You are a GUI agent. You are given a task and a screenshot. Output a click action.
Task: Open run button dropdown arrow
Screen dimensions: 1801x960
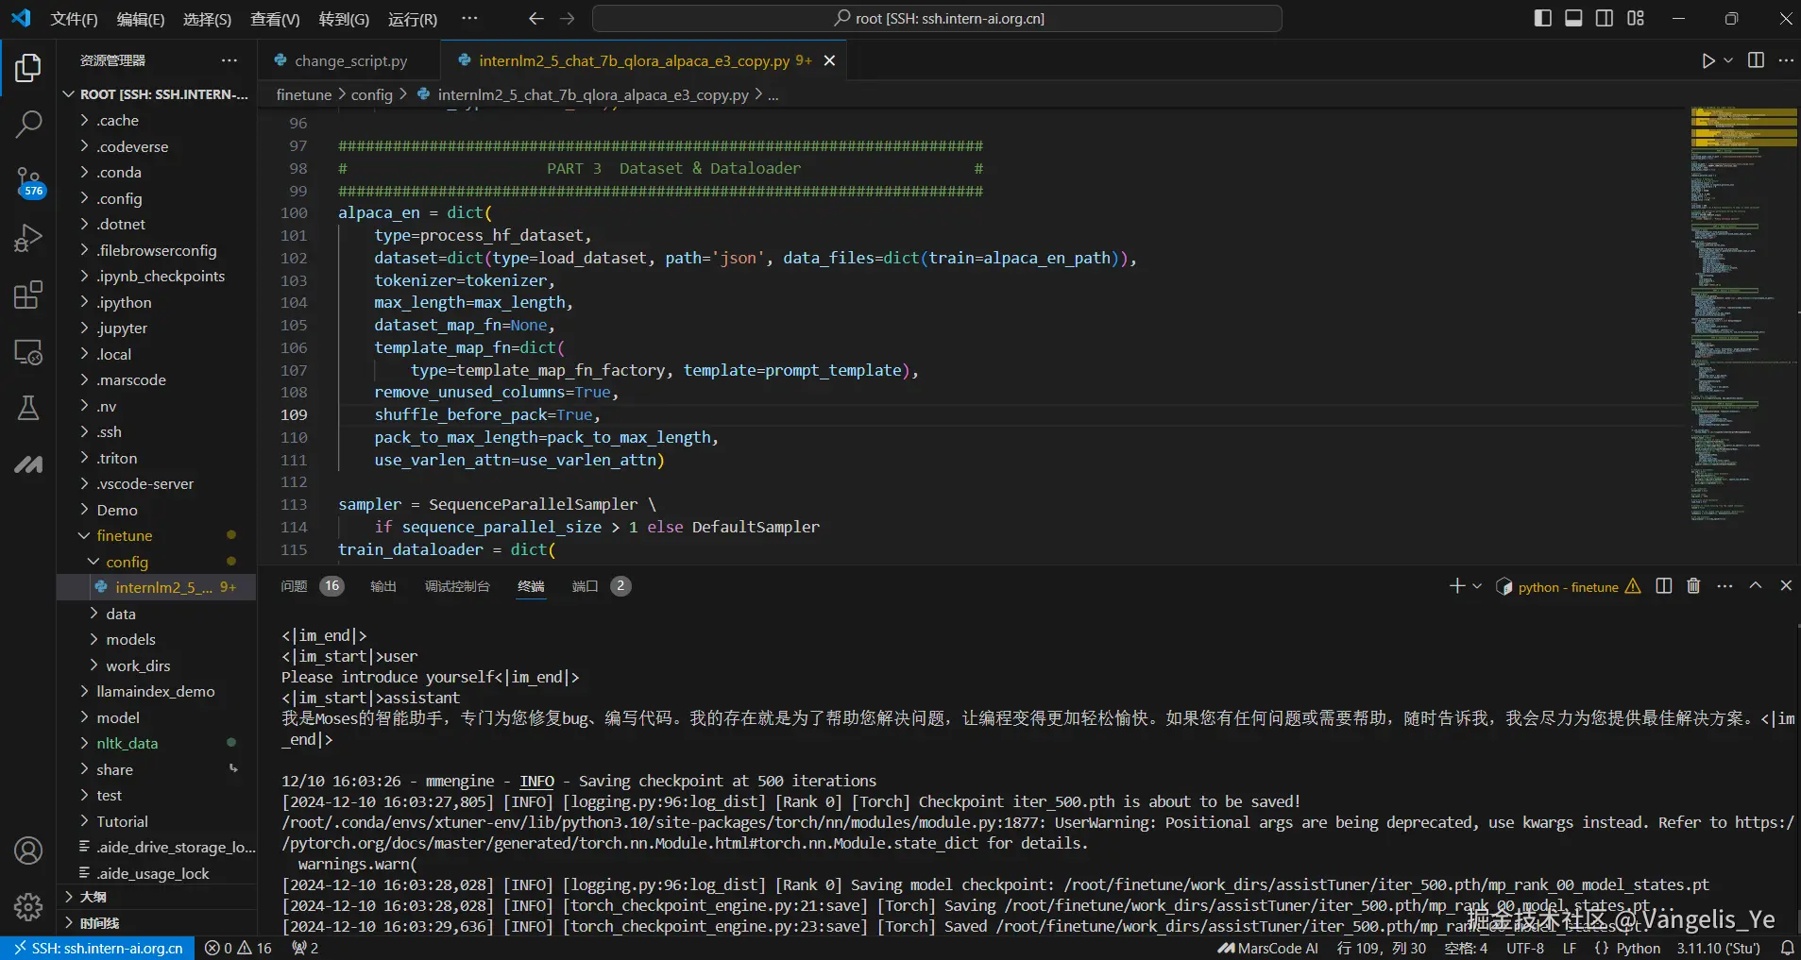click(1728, 60)
